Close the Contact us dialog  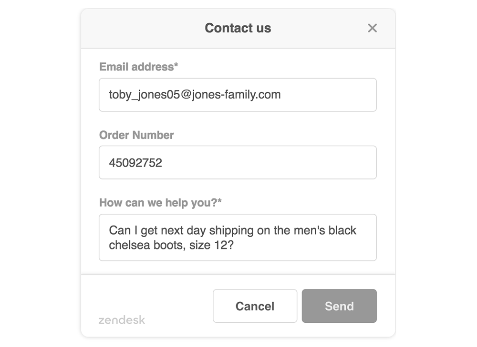[x=372, y=28]
